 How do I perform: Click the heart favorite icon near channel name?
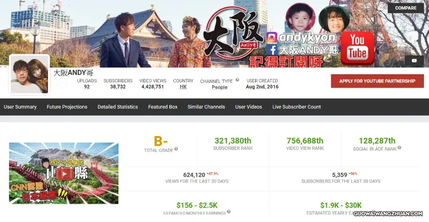[61, 84]
